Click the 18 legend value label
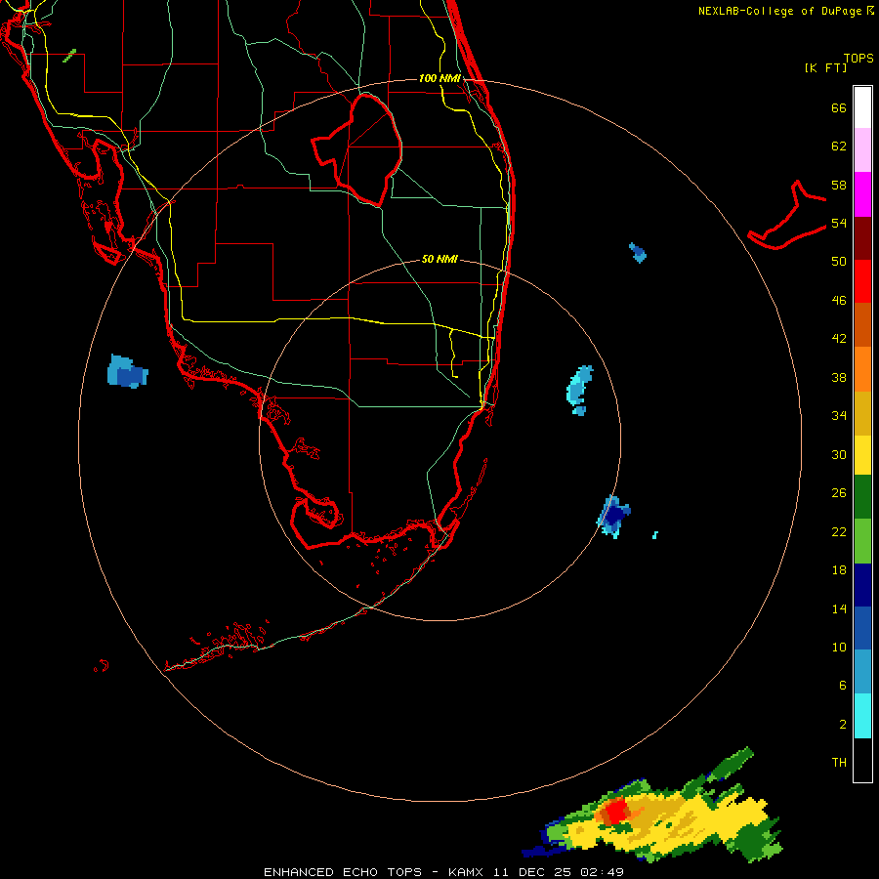 click(x=839, y=570)
